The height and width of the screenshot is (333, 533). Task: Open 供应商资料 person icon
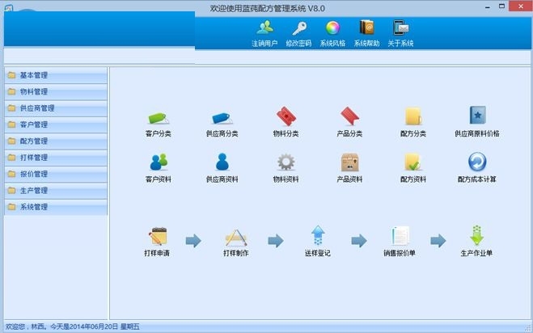click(222, 162)
